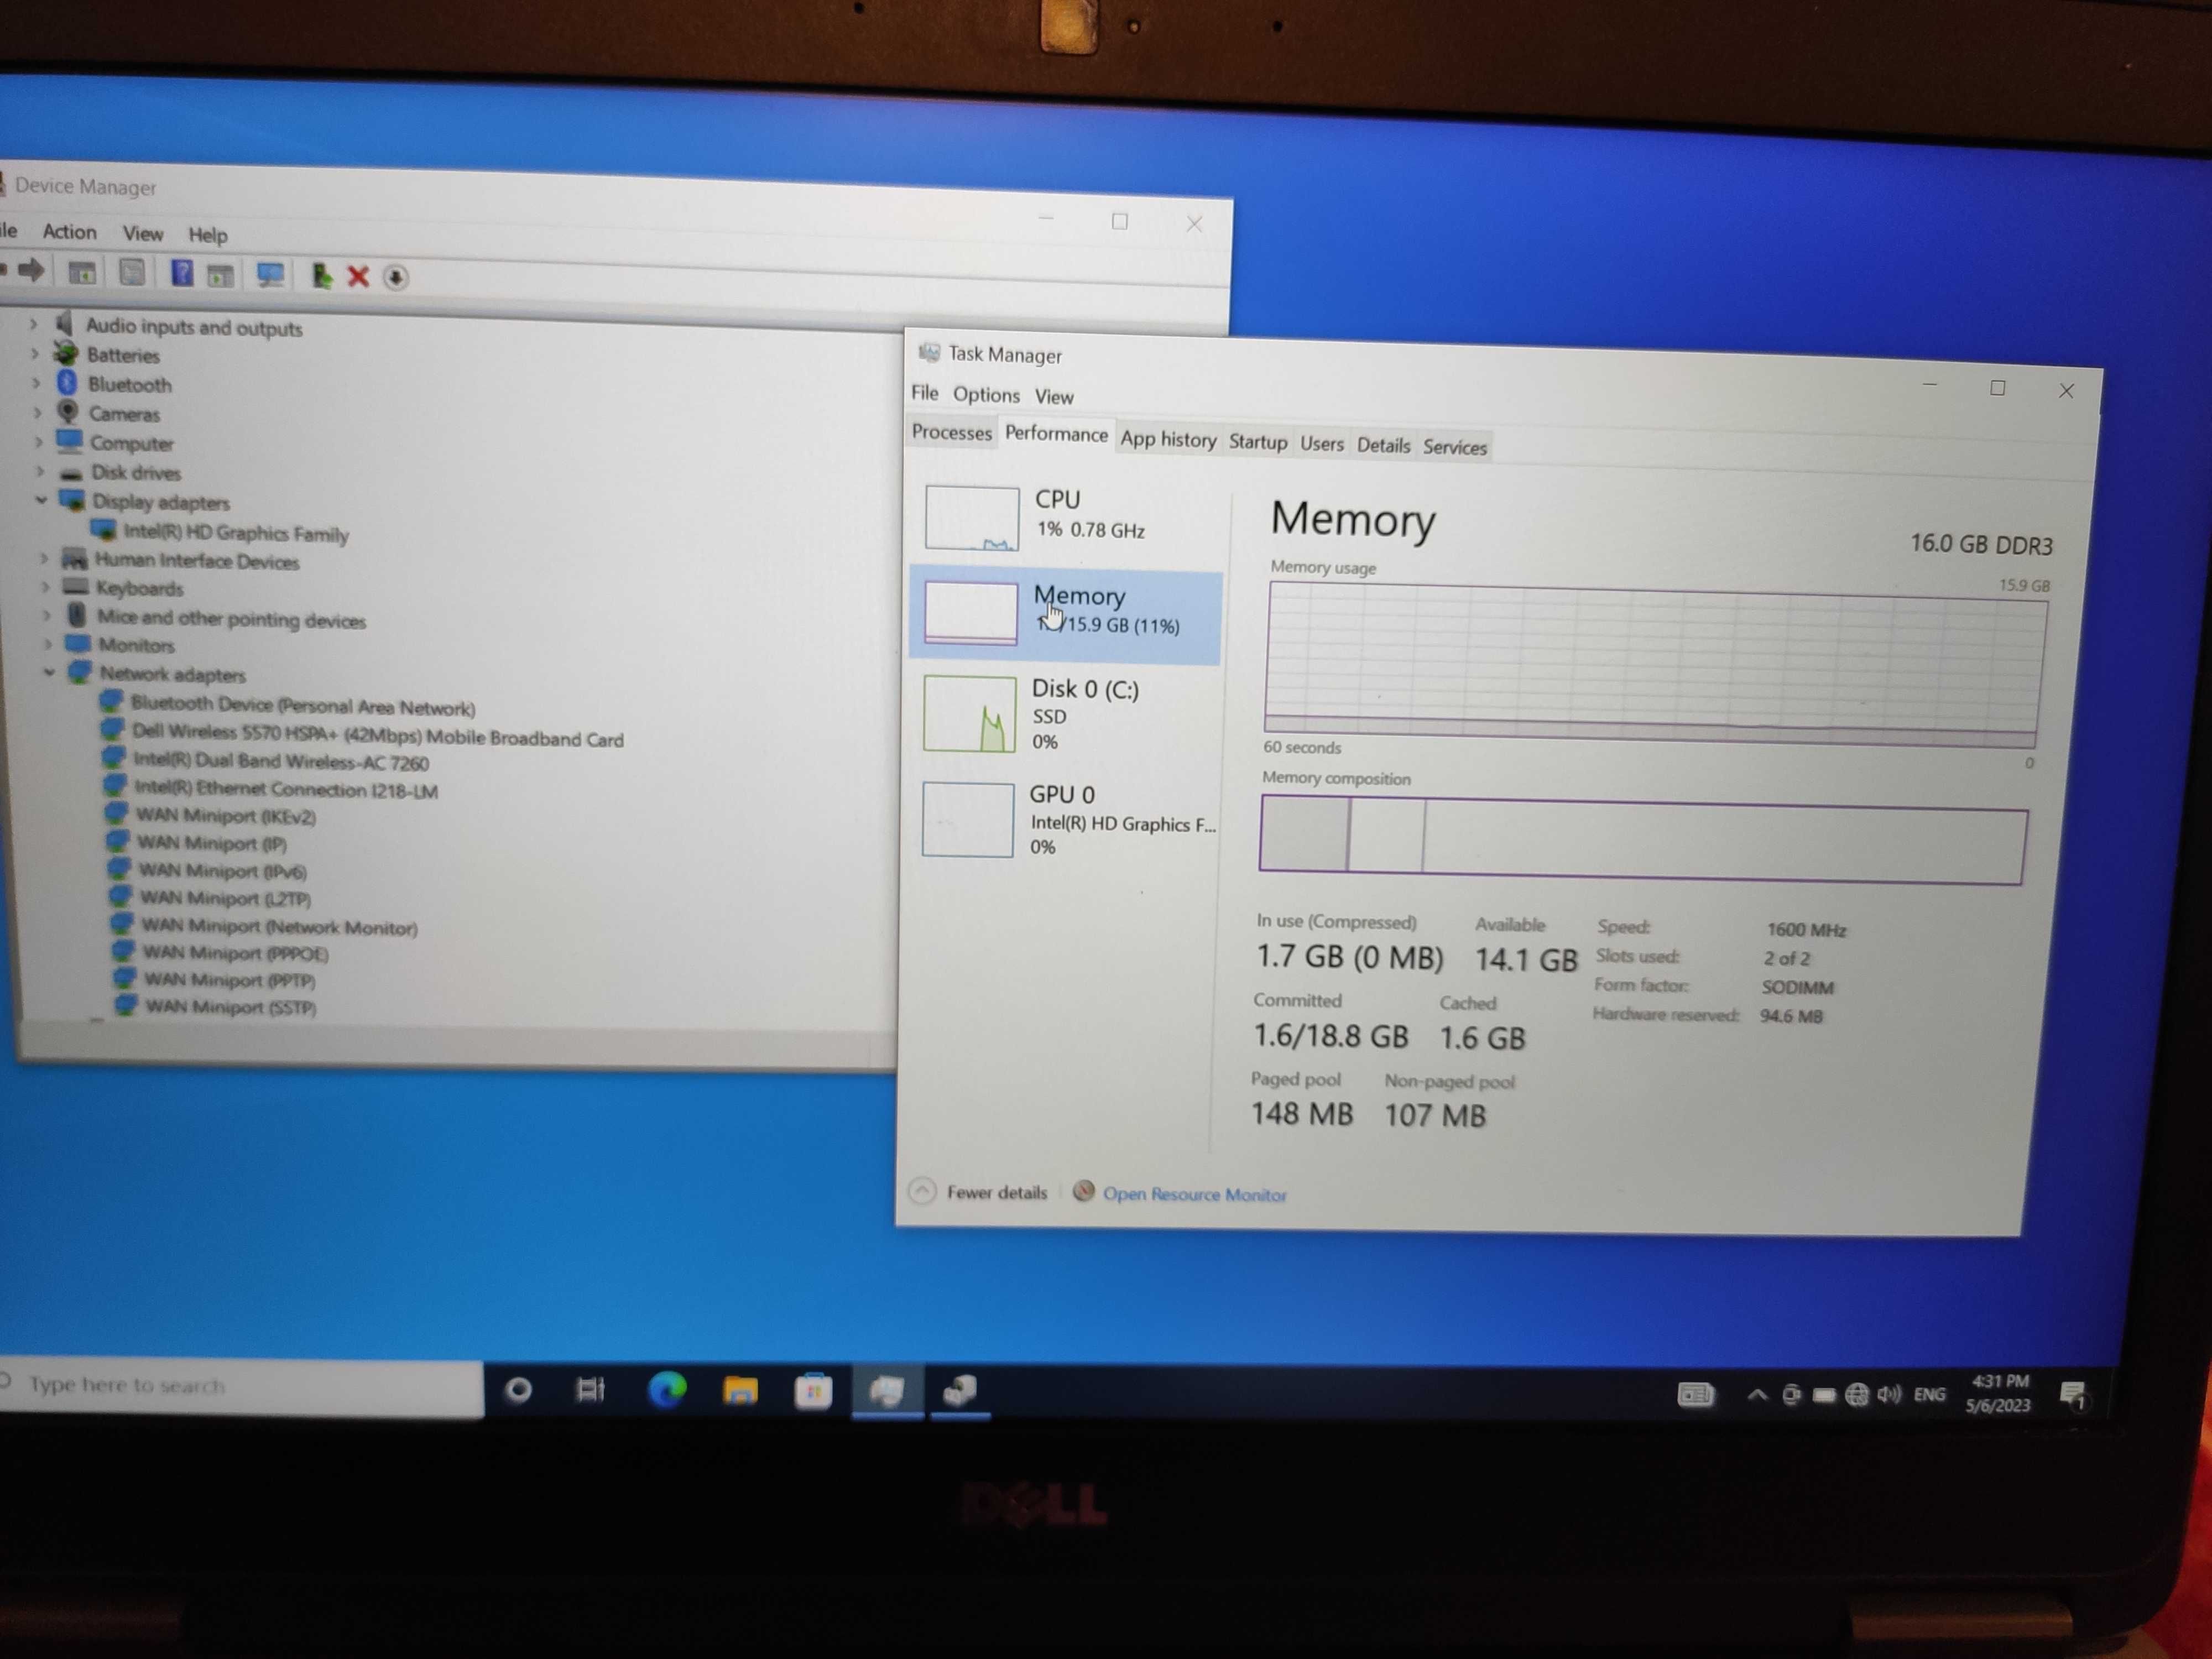Click the show/hide console tree toolbar icon
2212x1659 pixels.
(x=82, y=272)
